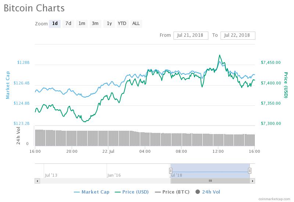
Task: Click the 04:00 time axis label
Action: tap(145, 151)
